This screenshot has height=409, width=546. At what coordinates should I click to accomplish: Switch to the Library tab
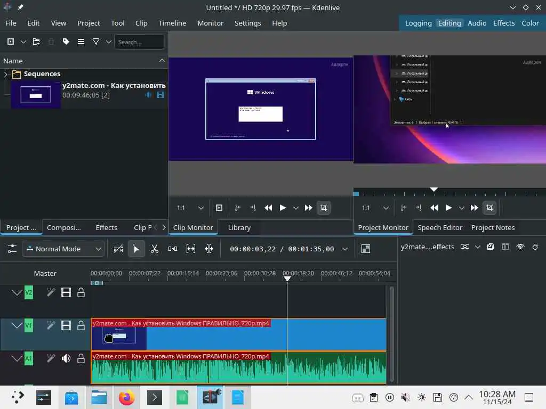click(x=239, y=227)
